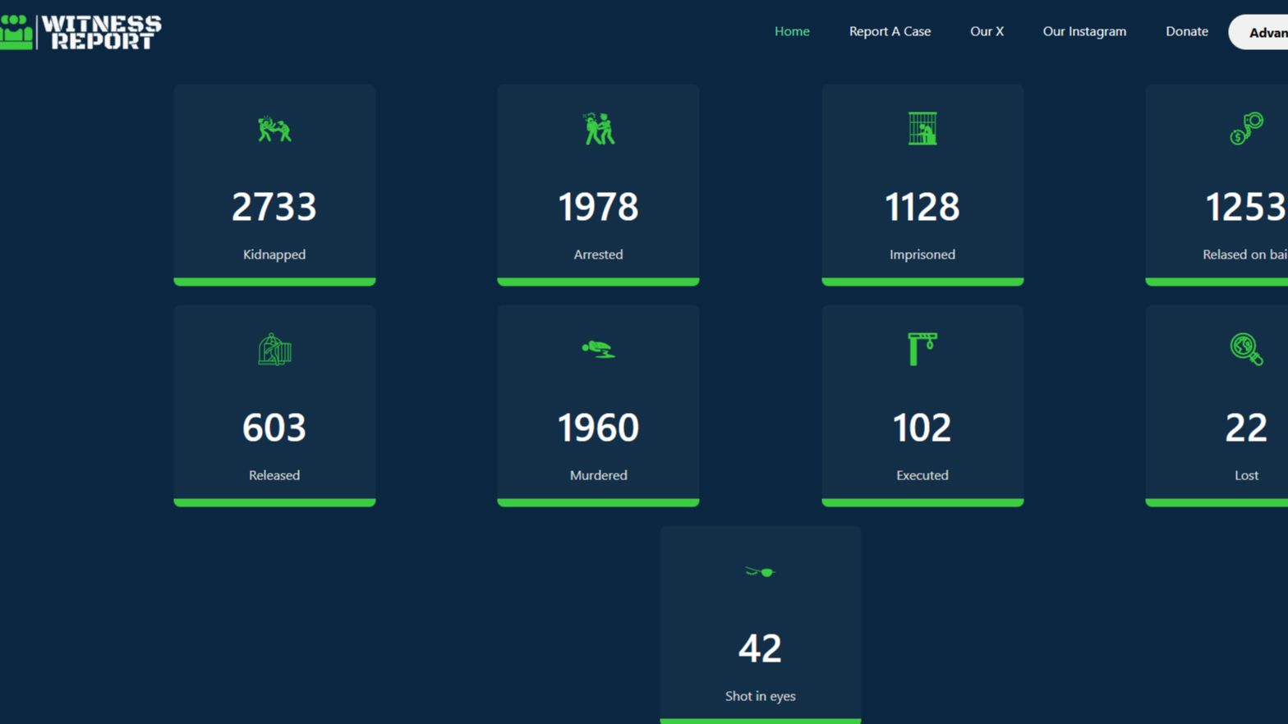1288x724 pixels.
Task: Visit the Our Instagram link
Action: [x=1084, y=31]
